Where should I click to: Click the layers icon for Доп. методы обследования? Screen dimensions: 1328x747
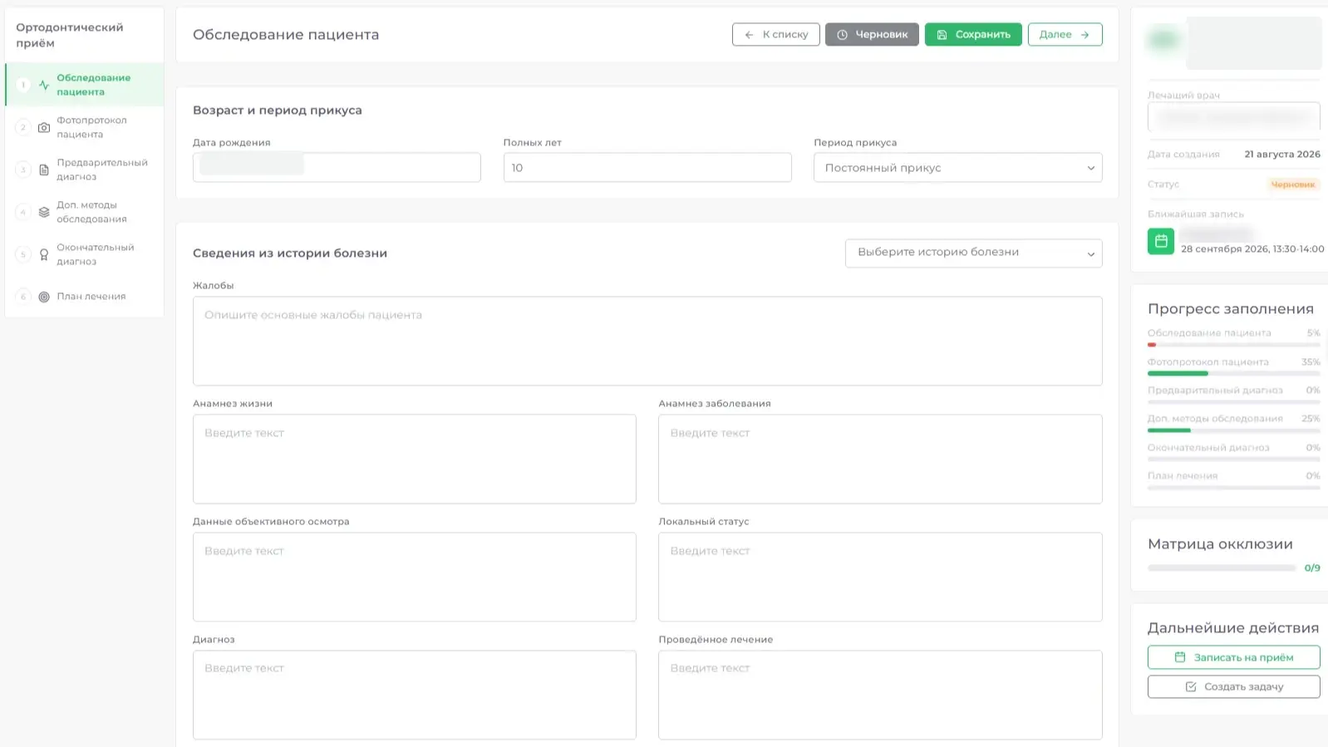pyautogui.click(x=44, y=212)
